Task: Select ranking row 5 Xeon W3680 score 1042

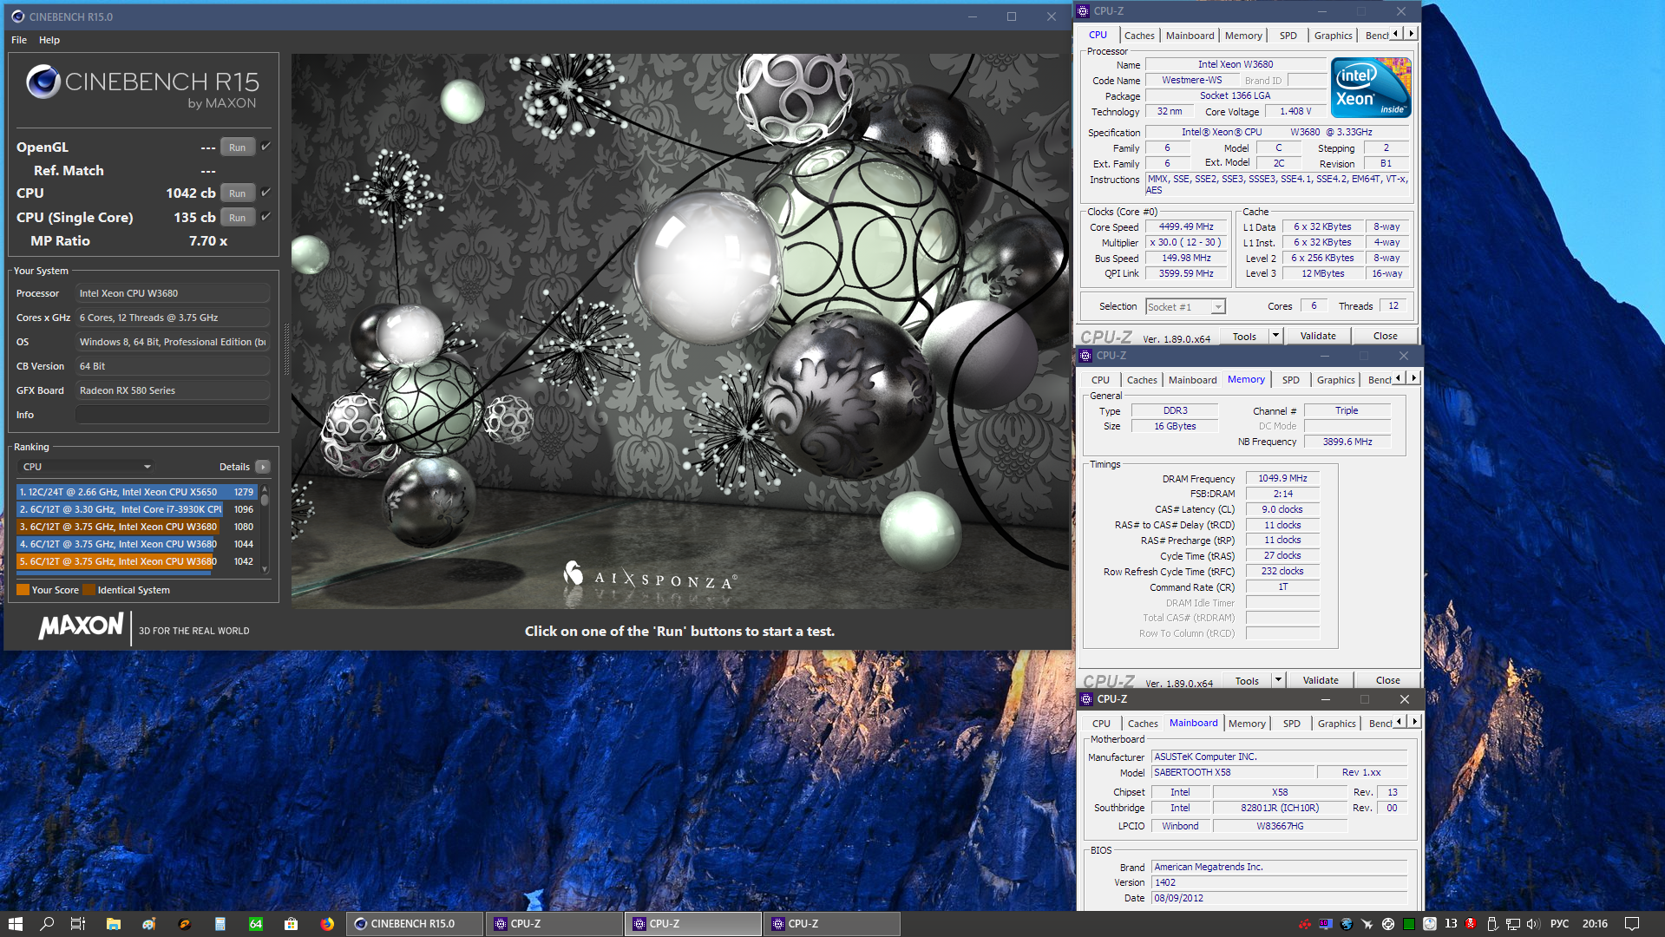Action: [137, 561]
